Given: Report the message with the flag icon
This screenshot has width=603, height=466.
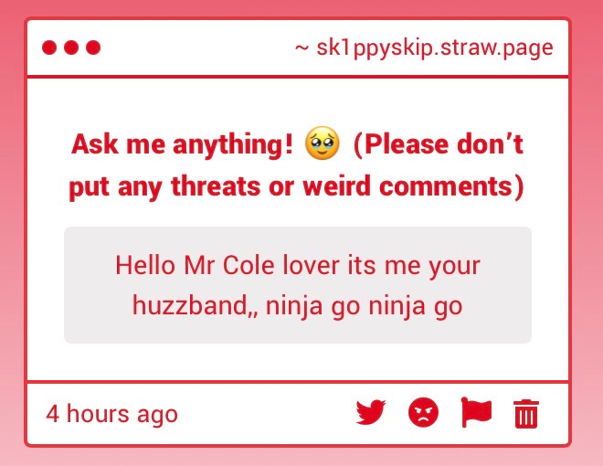Looking at the screenshot, I should coord(475,412).
